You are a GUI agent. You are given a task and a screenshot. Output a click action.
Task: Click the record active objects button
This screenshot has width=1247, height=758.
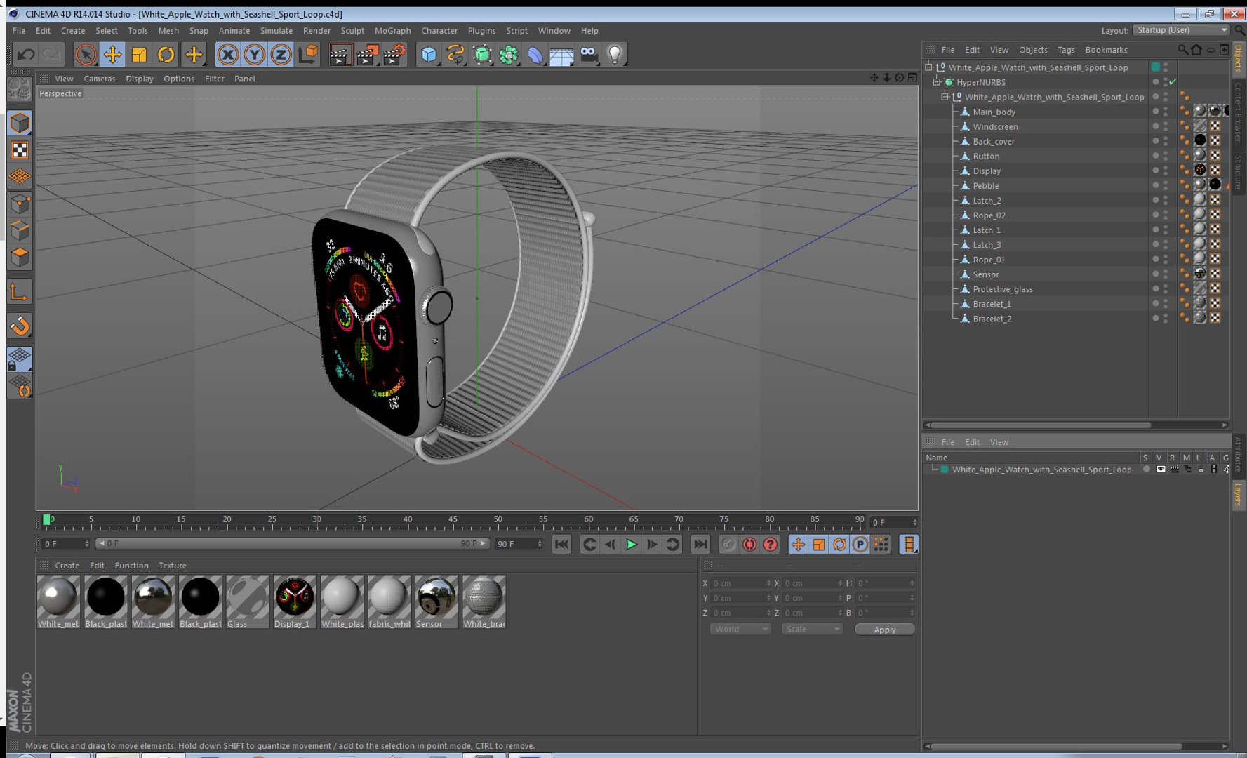pyautogui.click(x=728, y=544)
